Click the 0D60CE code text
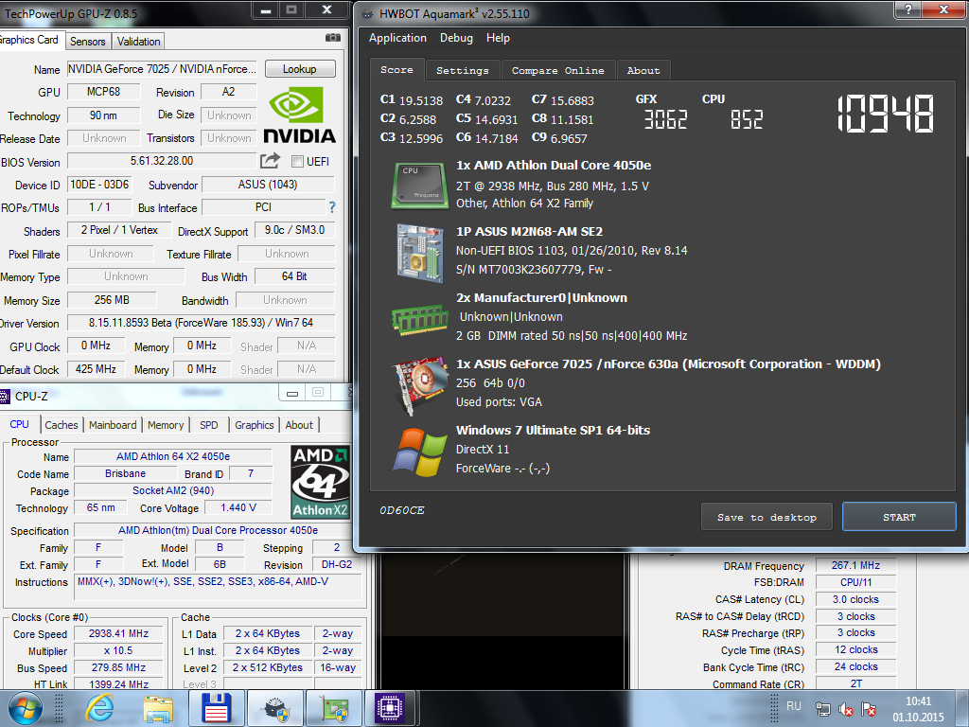 [x=401, y=510]
